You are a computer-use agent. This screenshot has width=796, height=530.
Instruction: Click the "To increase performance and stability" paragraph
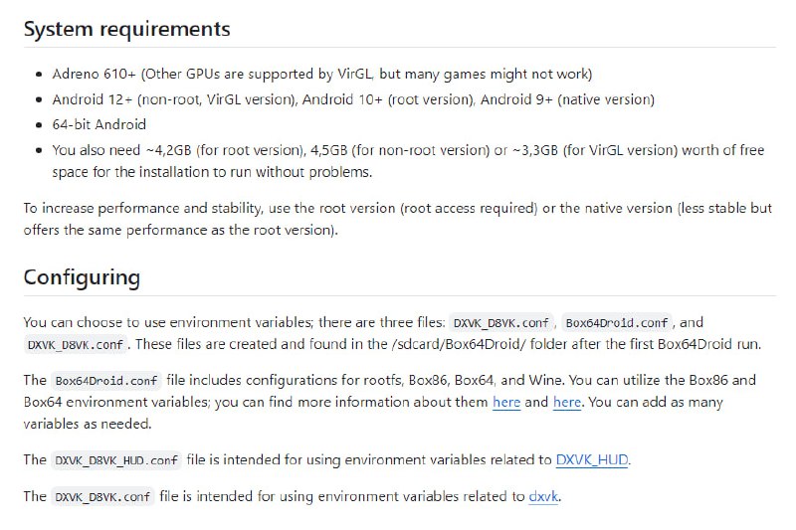coord(397,219)
